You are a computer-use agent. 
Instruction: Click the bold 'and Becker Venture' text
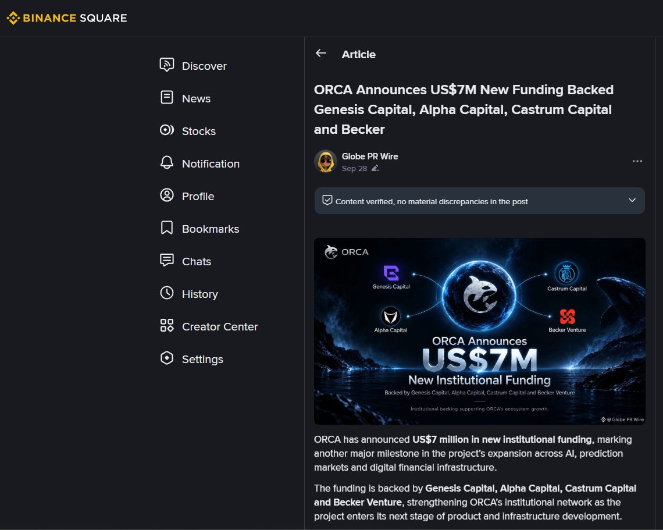[x=358, y=502]
